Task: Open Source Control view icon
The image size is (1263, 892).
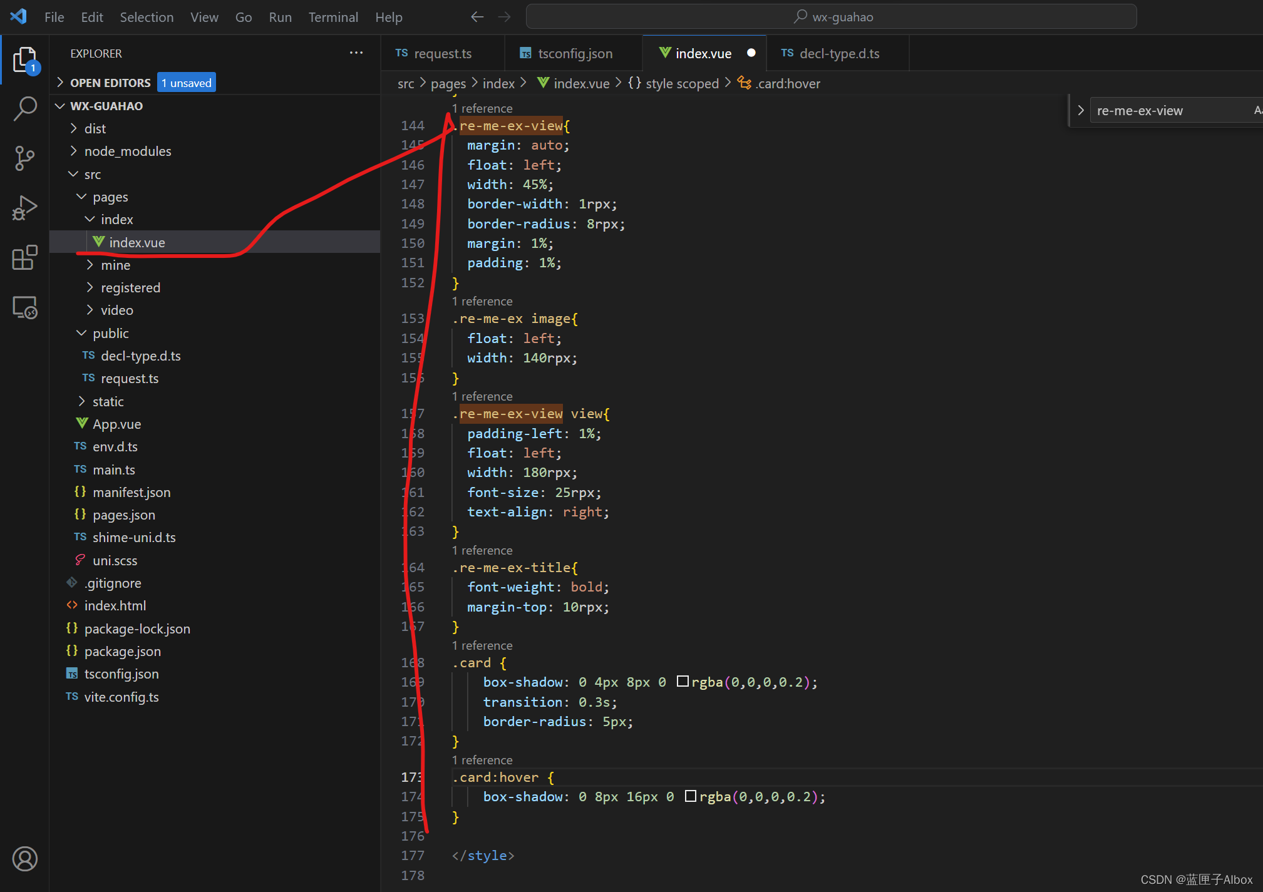Action: coord(25,158)
